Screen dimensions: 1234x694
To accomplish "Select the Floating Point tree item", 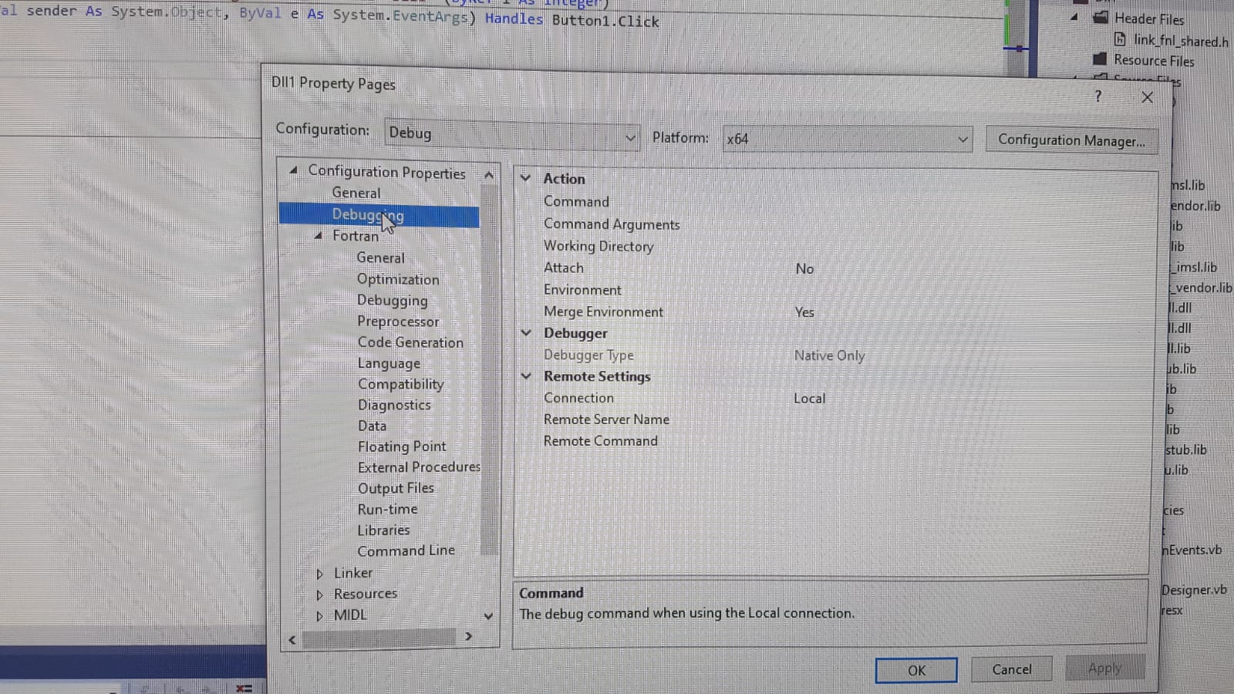I will pyautogui.click(x=401, y=446).
